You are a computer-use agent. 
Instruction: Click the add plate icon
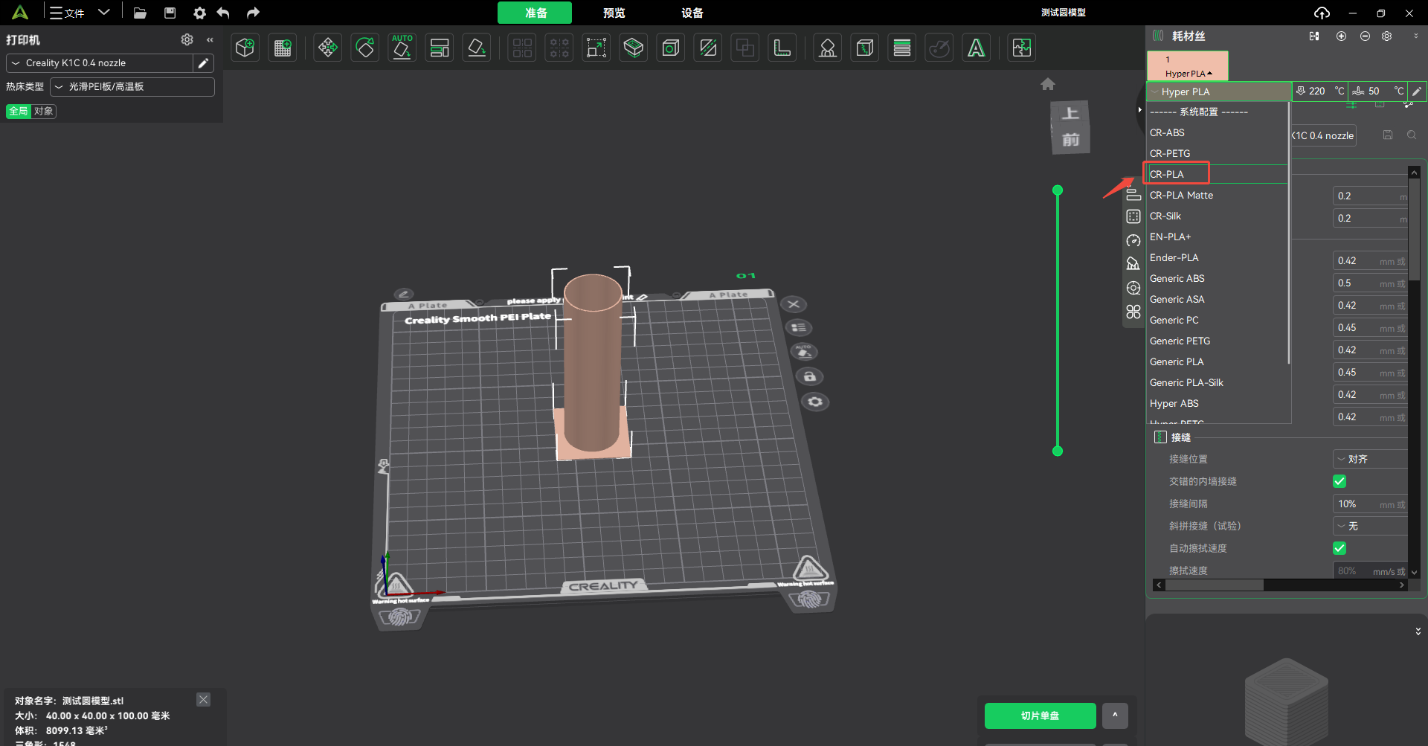coord(283,48)
